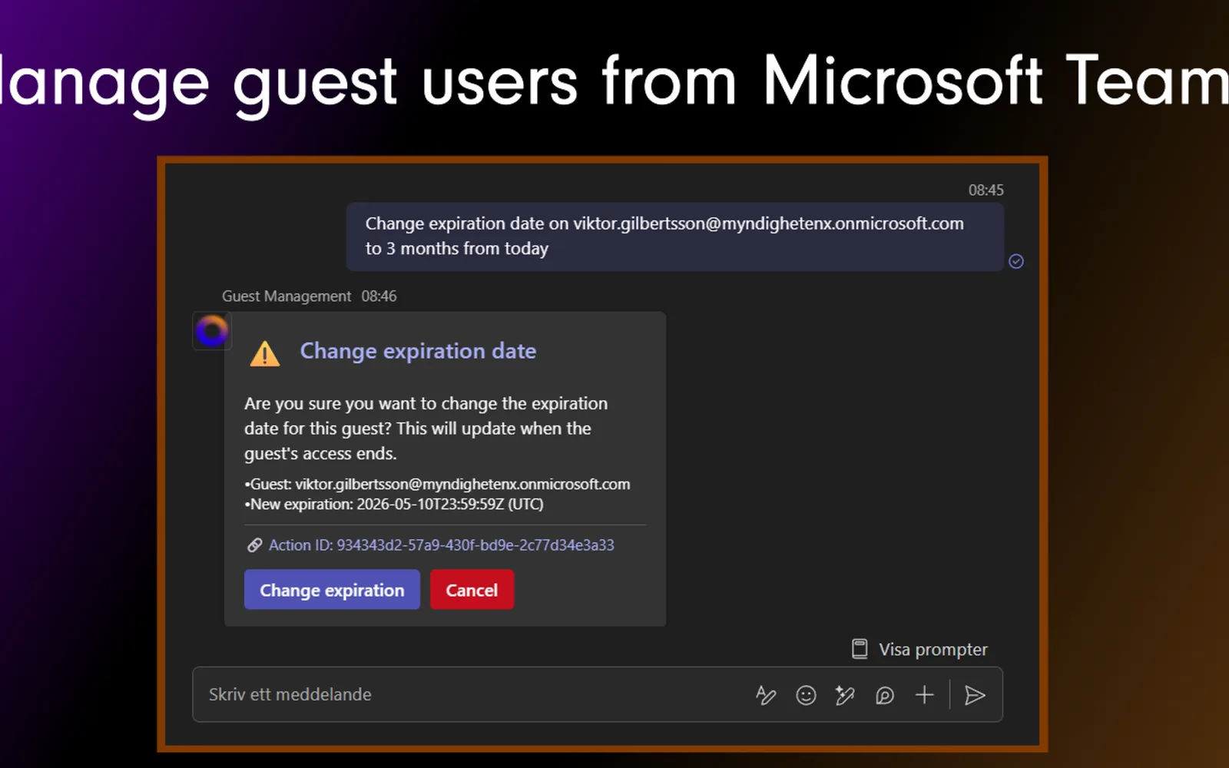
Task: Cancel the expiration date change
Action: [472, 590]
